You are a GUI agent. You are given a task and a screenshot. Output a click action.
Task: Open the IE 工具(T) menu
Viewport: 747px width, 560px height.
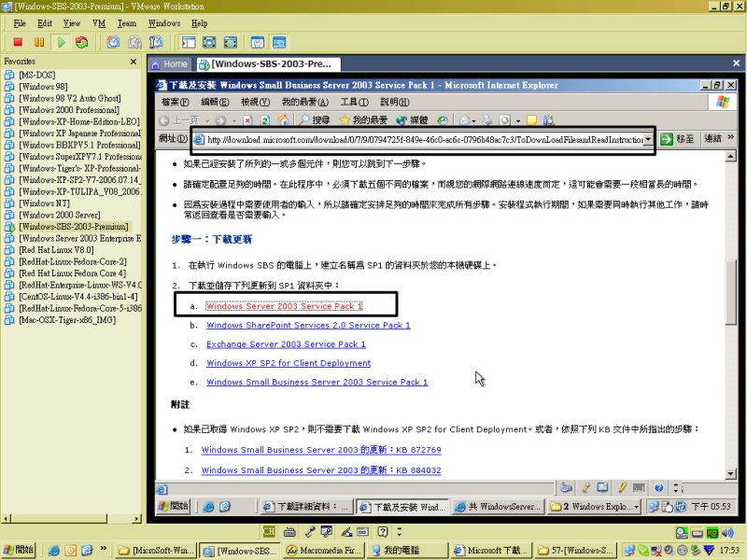point(355,102)
